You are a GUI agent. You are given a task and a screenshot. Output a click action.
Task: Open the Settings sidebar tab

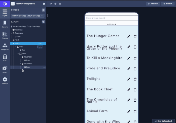tap(5, 81)
